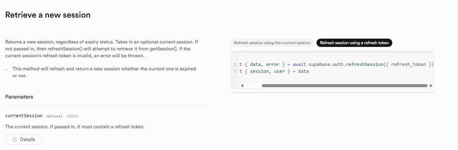Click the horizontal scrollbar thumb in the code block
Viewport: 458px width, 150px height.
pos(345,86)
